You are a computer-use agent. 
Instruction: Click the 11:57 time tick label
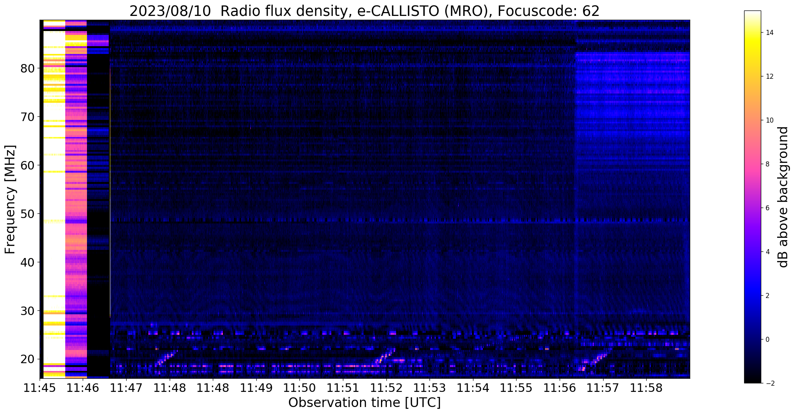(603, 388)
